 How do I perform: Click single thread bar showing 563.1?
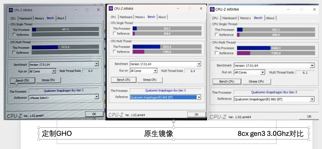pyautogui.click(x=276, y=30)
